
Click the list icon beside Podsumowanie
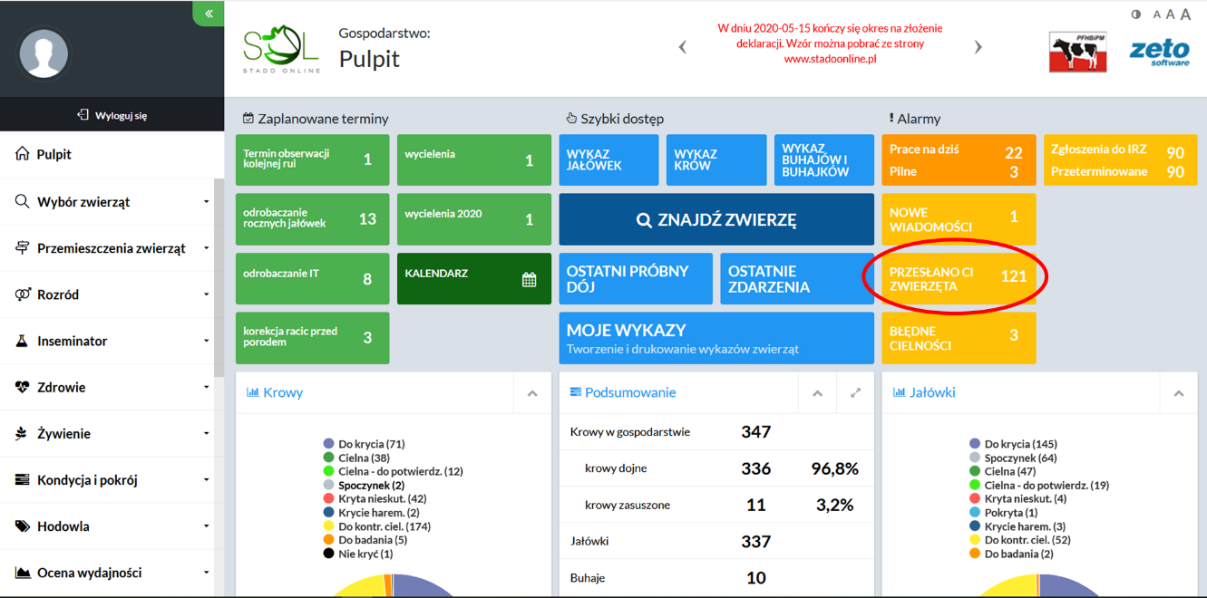pos(575,392)
